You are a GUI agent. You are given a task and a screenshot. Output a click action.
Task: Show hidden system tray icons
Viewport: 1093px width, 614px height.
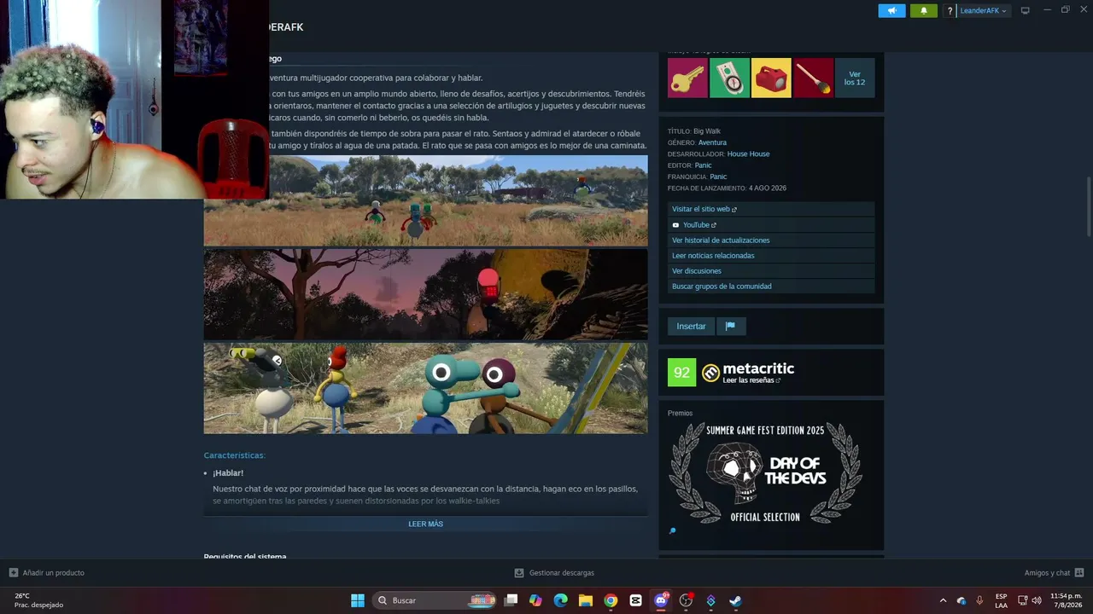[943, 600]
